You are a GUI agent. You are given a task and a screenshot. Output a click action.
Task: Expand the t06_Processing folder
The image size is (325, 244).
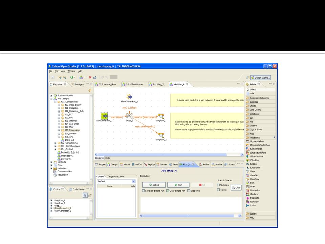(59, 130)
